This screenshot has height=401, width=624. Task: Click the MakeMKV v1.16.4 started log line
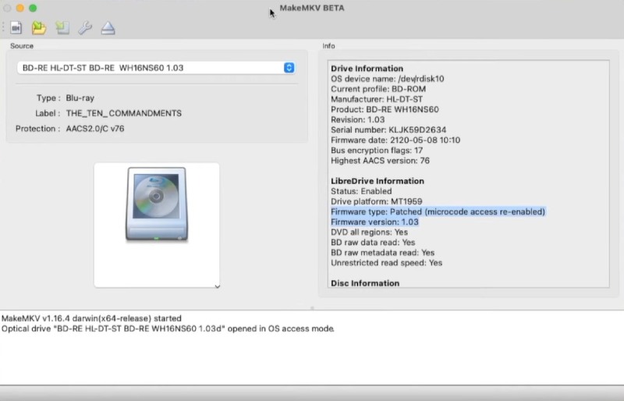(91, 318)
